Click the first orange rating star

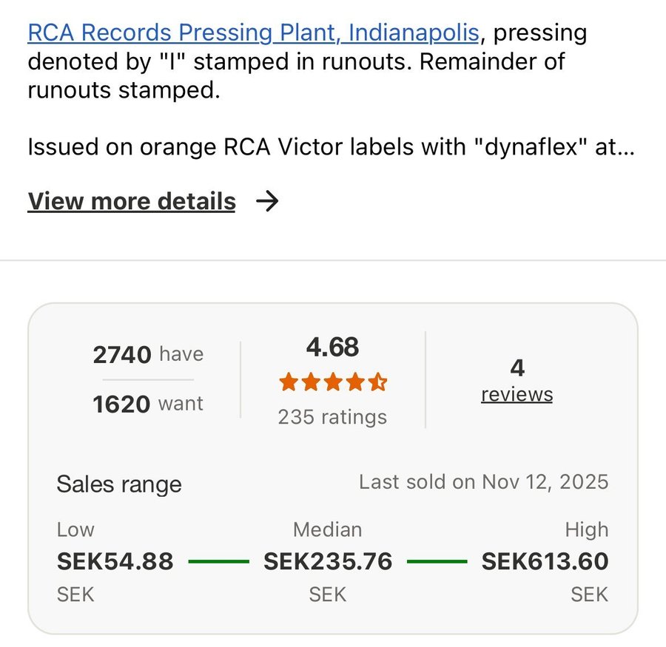(289, 382)
